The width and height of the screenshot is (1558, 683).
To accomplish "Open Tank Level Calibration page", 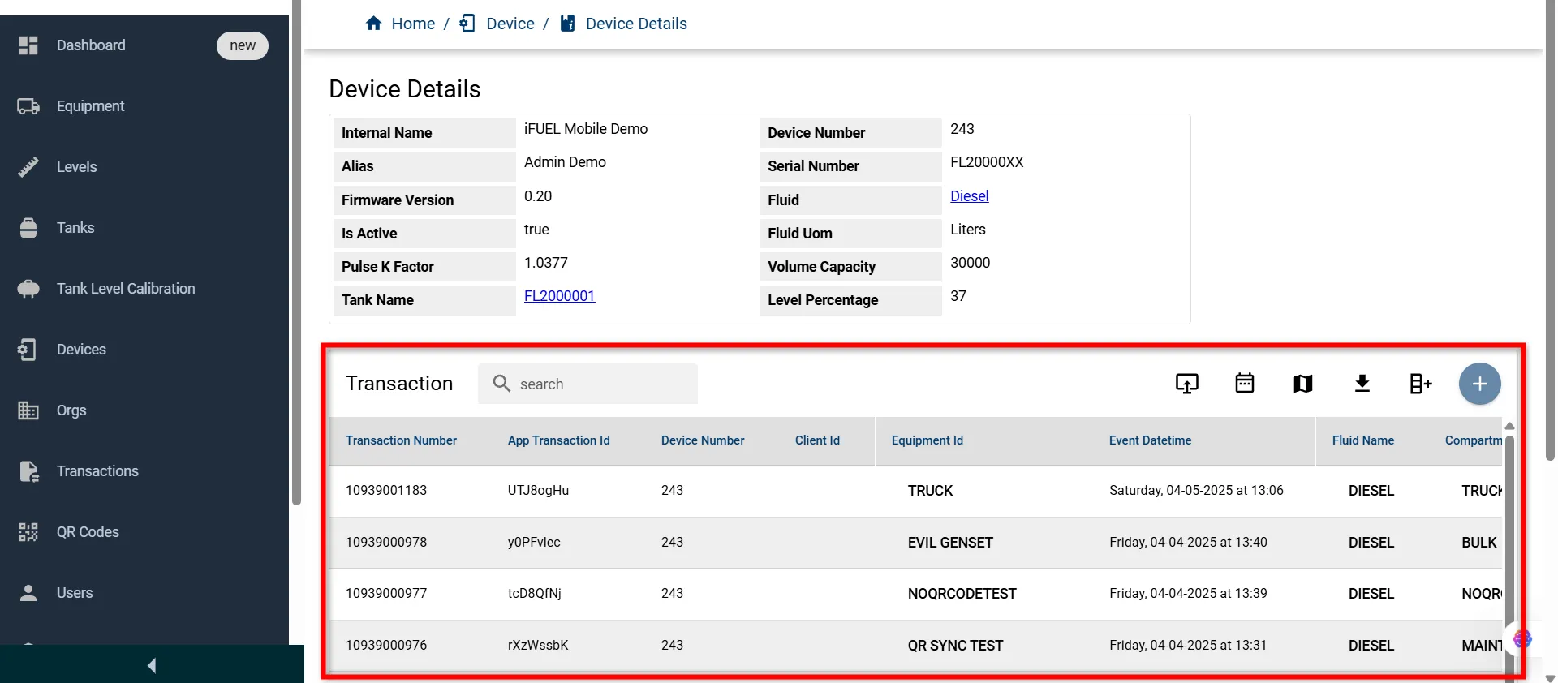I will pos(126,289).
